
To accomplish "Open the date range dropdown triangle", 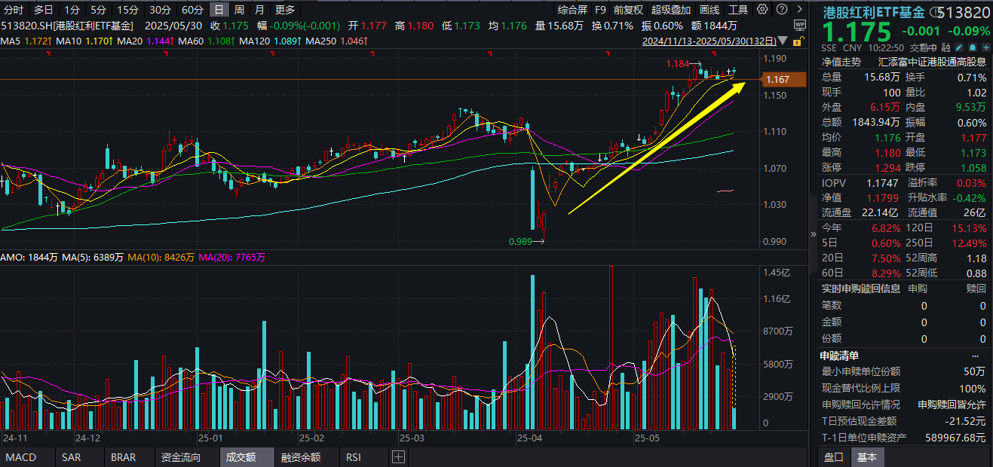I will coord(782,40).
